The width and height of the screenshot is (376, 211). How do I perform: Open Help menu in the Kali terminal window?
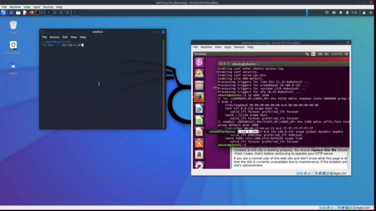point(83,37)
